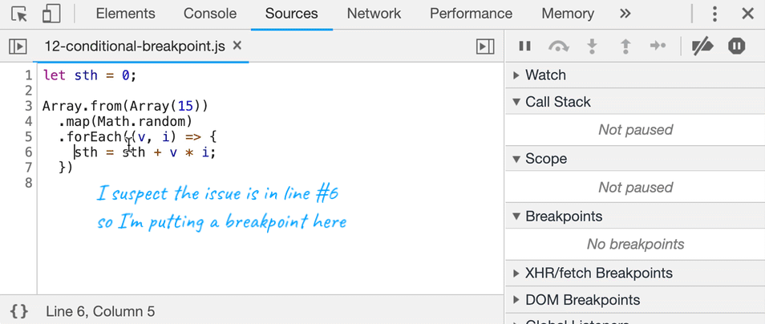
Task: Switch to the Network tab
Action: (374, 14)
